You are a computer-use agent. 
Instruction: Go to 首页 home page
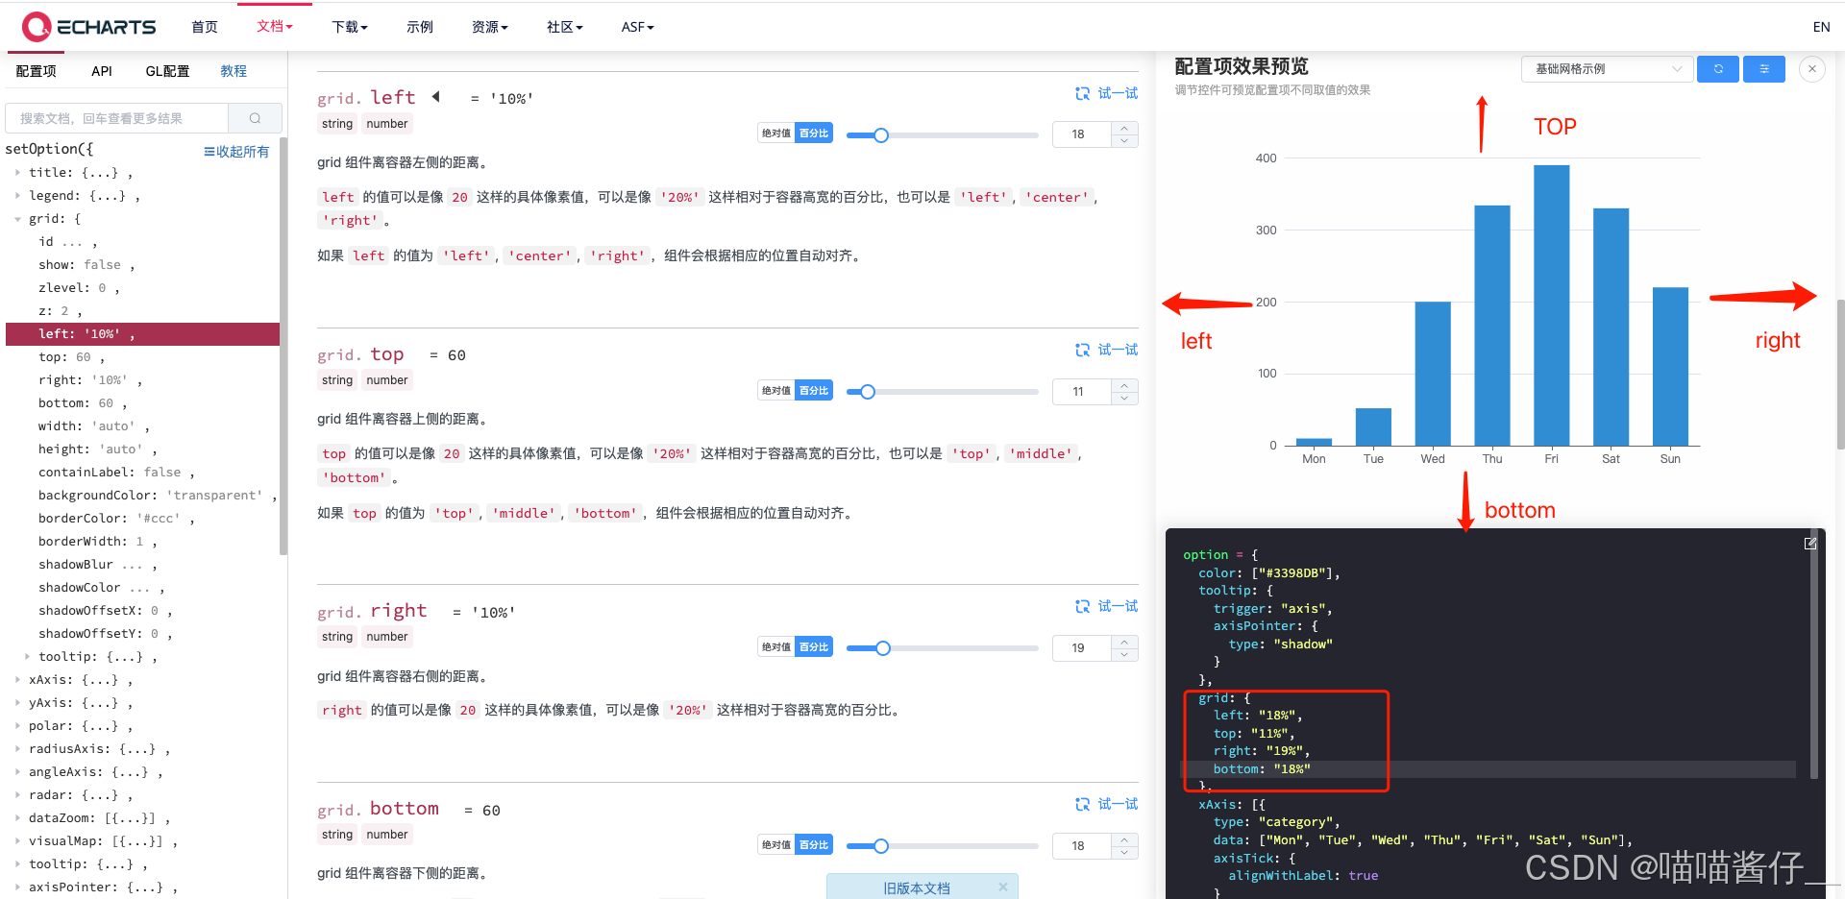point(205,27)
